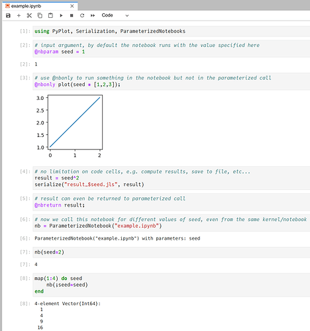Viewport: 310px width, 331px height.
Task: Run the selected cell with the play icon
Action: 61,15
